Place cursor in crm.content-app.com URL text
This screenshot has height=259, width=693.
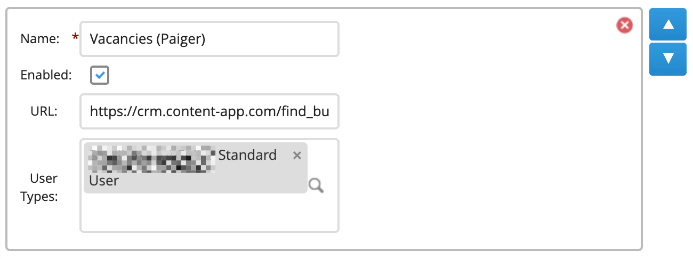[x=209, y=111]
